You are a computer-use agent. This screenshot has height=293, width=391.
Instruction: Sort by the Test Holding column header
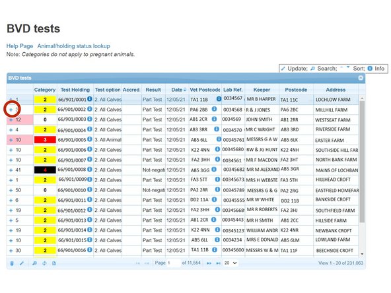tap(75, 90)
